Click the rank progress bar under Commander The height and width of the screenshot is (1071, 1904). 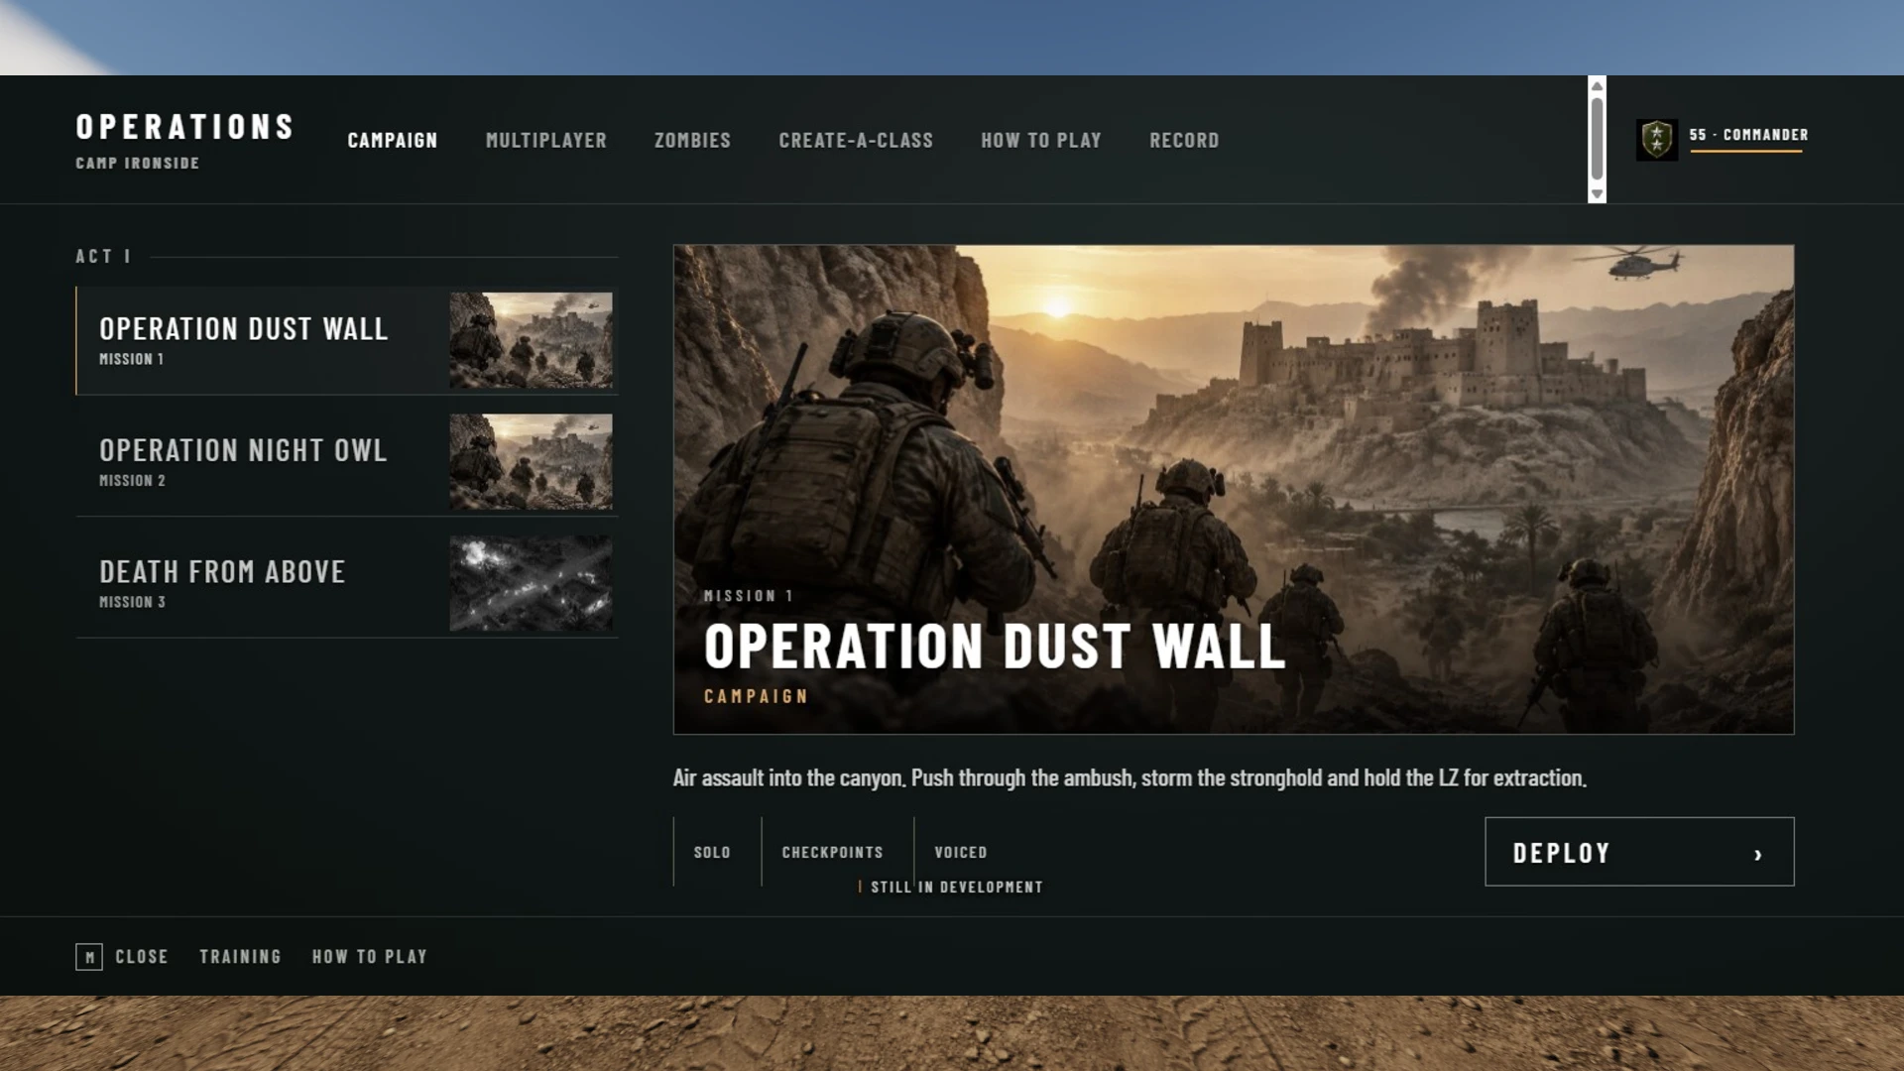(x=1746, y=152)
